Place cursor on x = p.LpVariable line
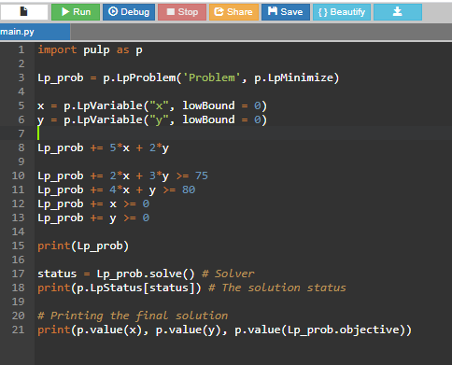This screenshot has height=365, width=452. (x=152, y=105)
